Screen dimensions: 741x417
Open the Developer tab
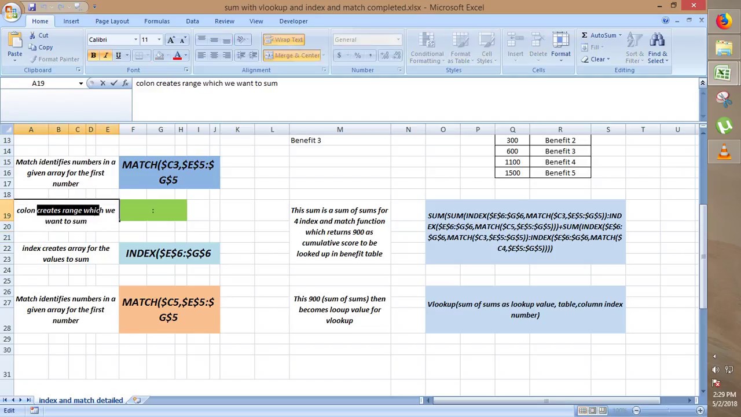click(x=294, y=21)
